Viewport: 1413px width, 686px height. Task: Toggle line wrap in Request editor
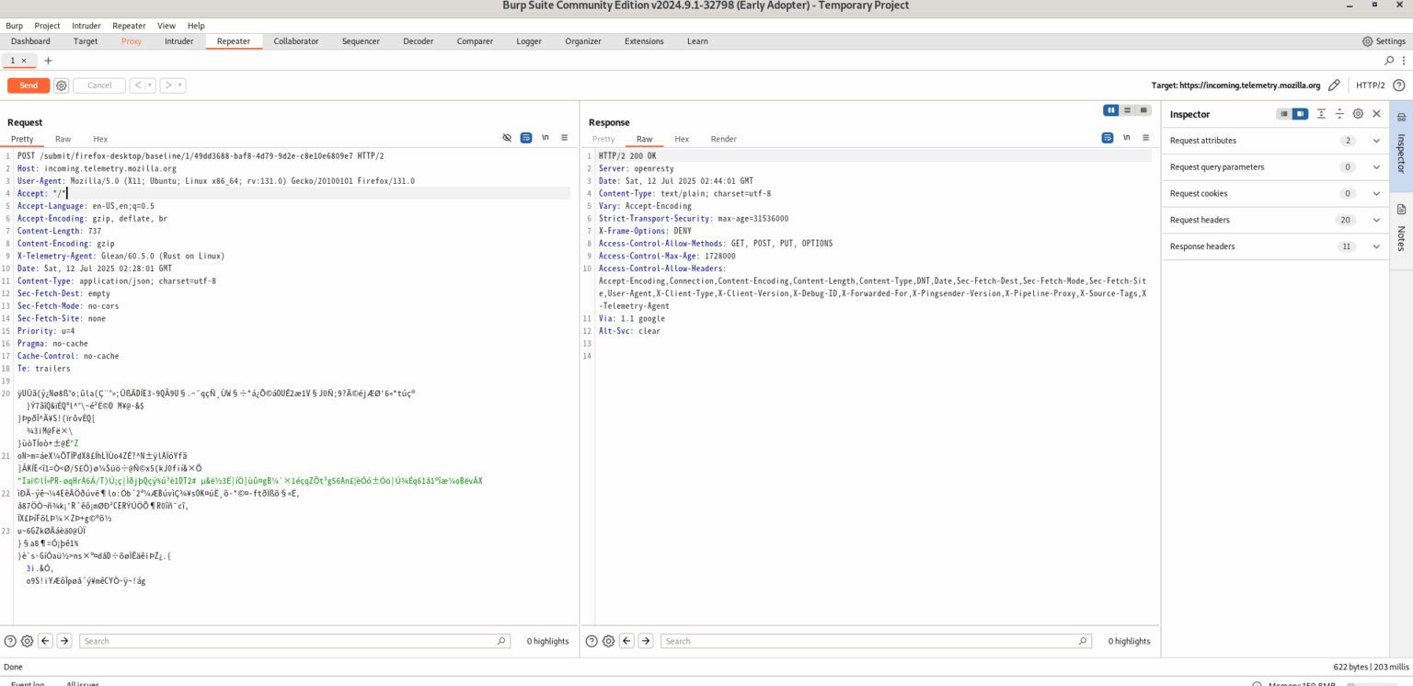526,138
